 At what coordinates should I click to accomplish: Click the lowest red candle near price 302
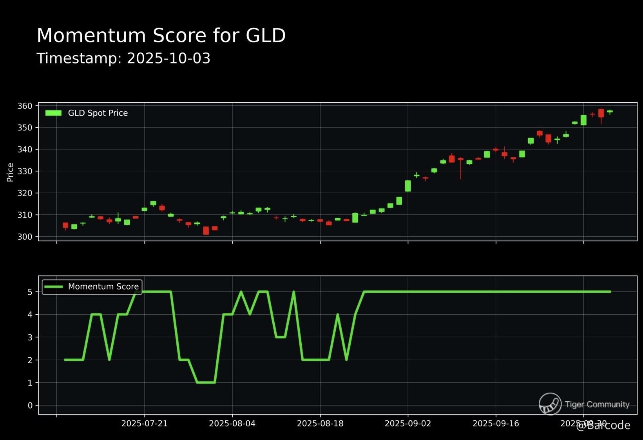pos(206,230)
